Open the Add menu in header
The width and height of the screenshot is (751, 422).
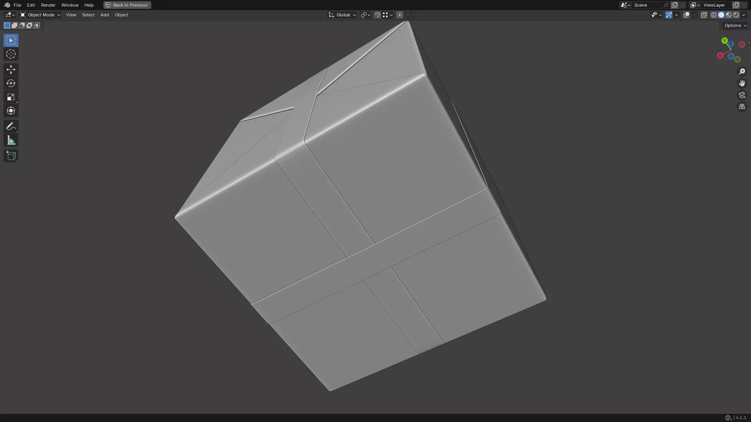pyautogui.click(x=104, y=15)
